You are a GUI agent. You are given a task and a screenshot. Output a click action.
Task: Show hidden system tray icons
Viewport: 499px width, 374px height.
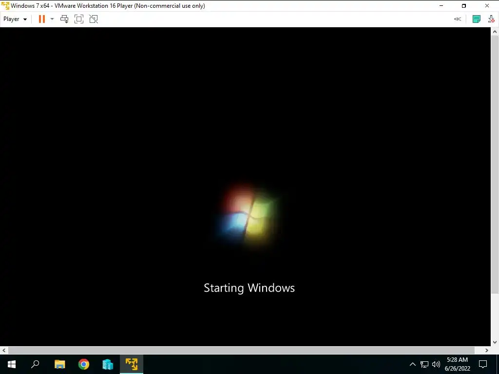click(412, 364)
